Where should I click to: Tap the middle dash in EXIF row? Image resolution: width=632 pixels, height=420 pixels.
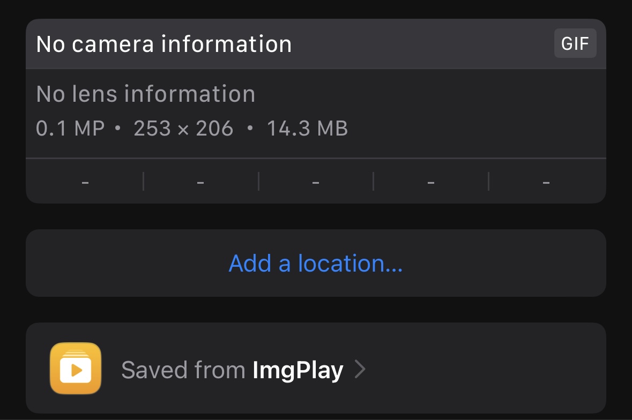(316, 183)
